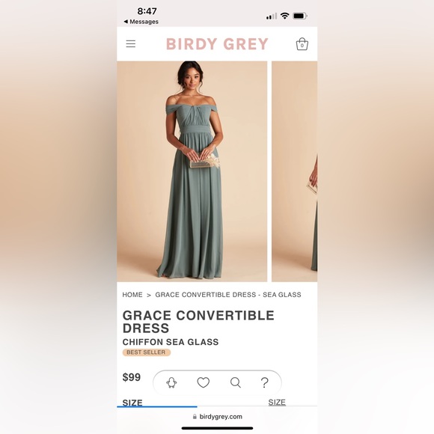Tap the birdygrey.com address bar
The width and height of the screenshot is (434, 434).
click(x=217, y=417)
